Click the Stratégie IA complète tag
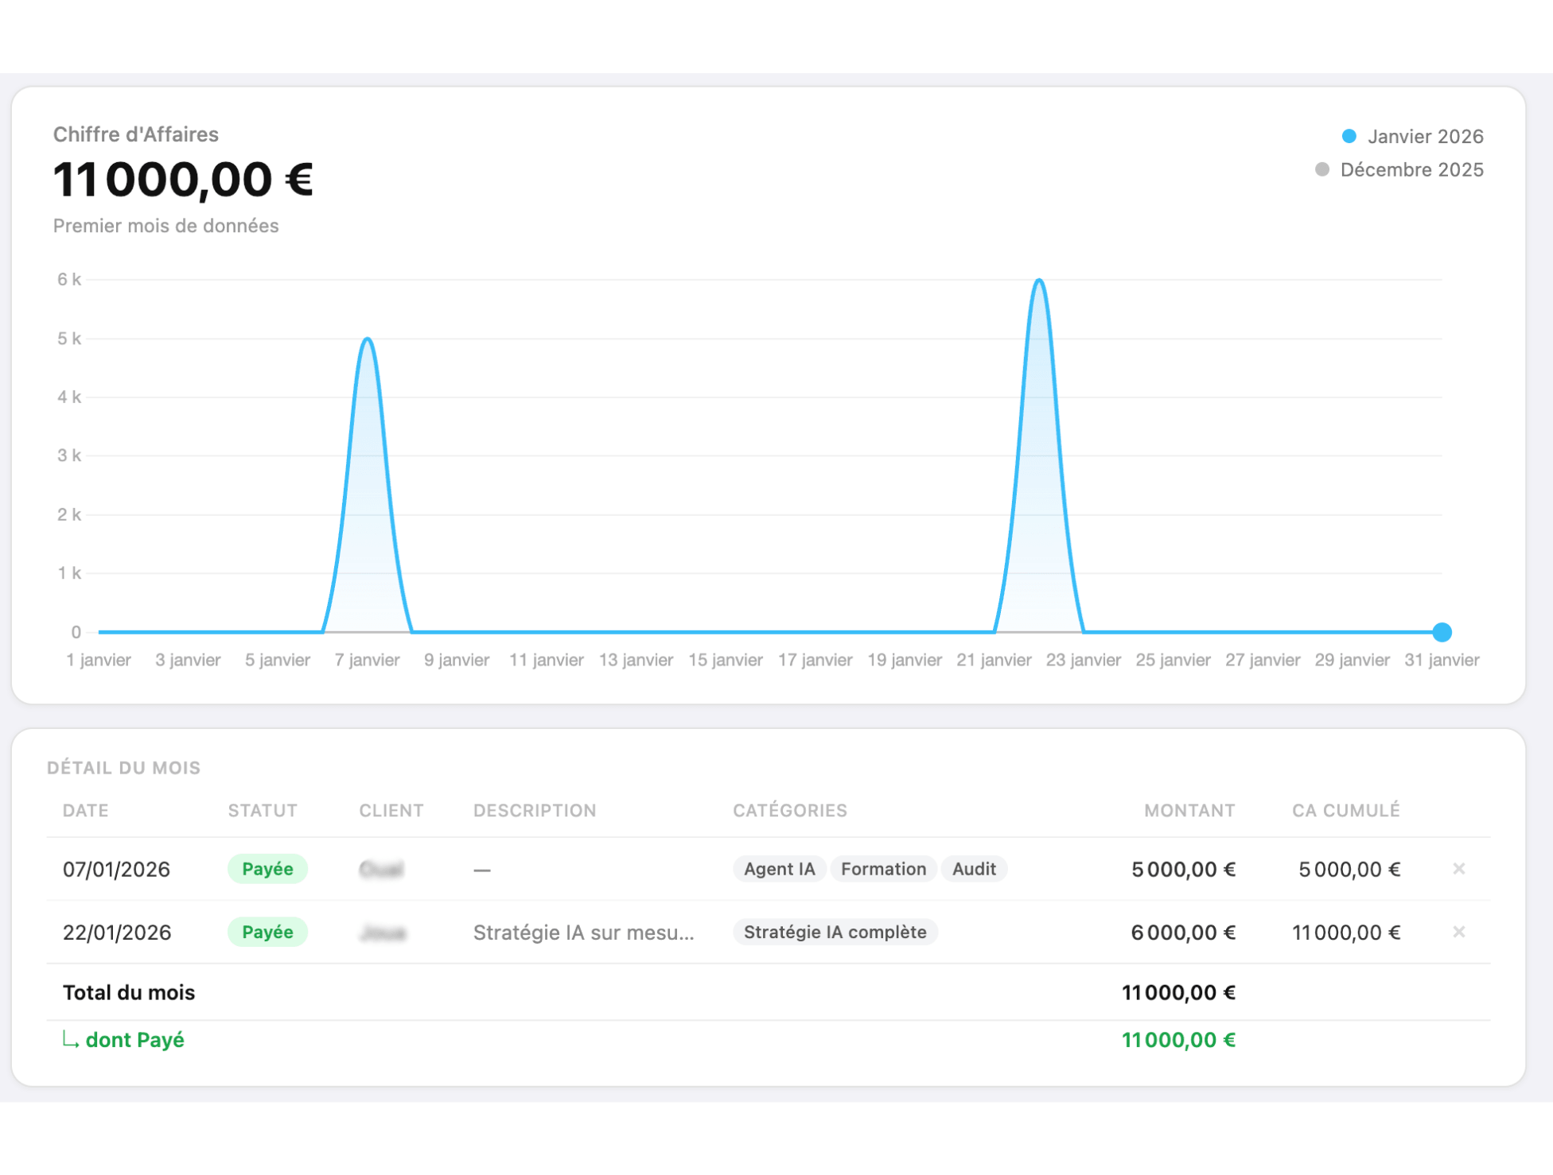 pos(835,932)
